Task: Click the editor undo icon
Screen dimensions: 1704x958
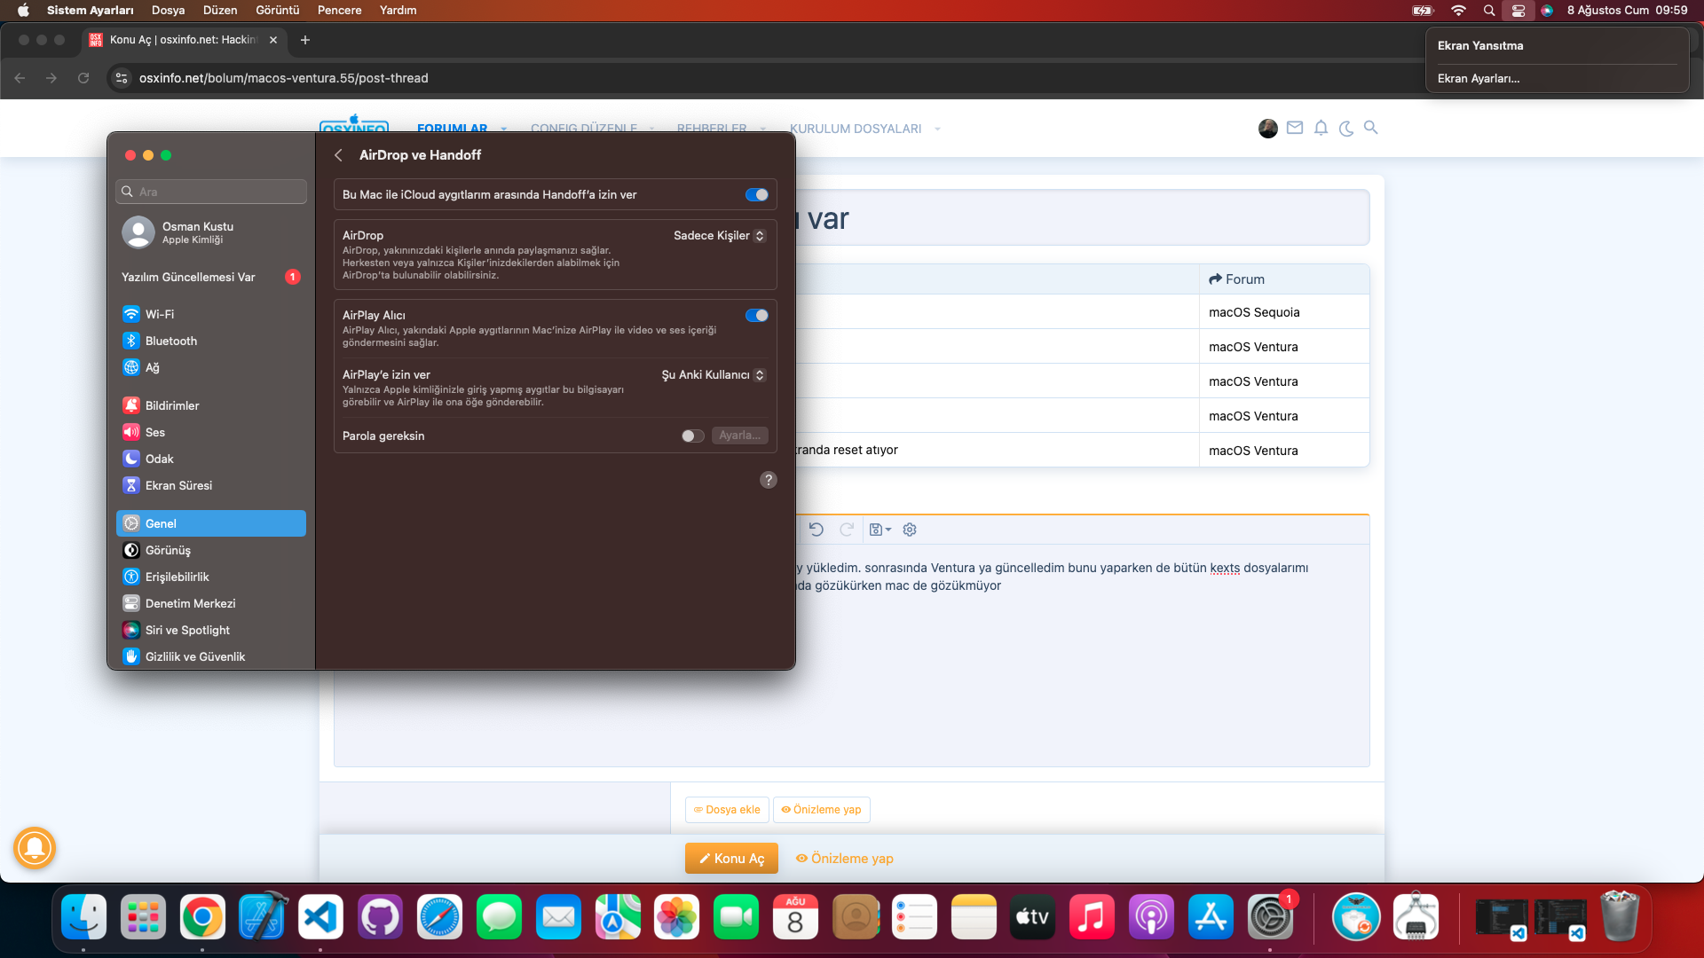Action: pyautogui.click(x=816, y=530)
